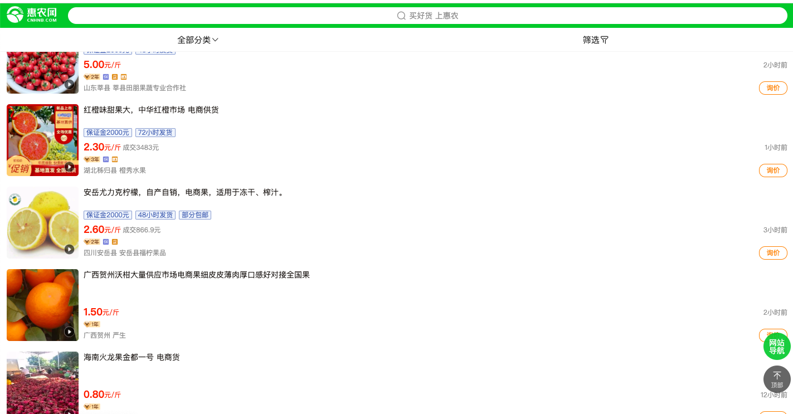Open the 广西贺州沃柑 listing title
This screenshot has width=793, height=414.
tap(196, 275)
